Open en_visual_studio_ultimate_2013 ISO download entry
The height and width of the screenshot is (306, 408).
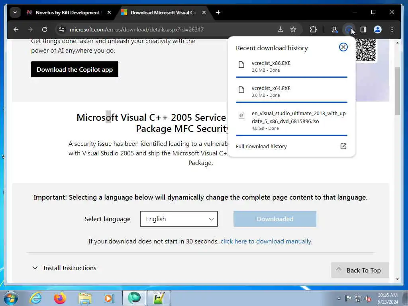(x=291, y=121)
